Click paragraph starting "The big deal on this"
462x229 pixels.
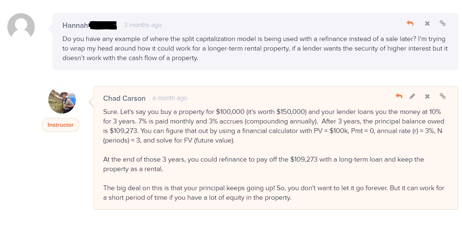(x=274, y=193)
